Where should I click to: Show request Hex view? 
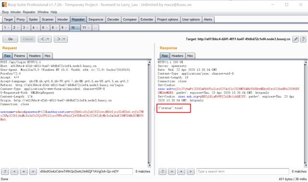point(48,56)
